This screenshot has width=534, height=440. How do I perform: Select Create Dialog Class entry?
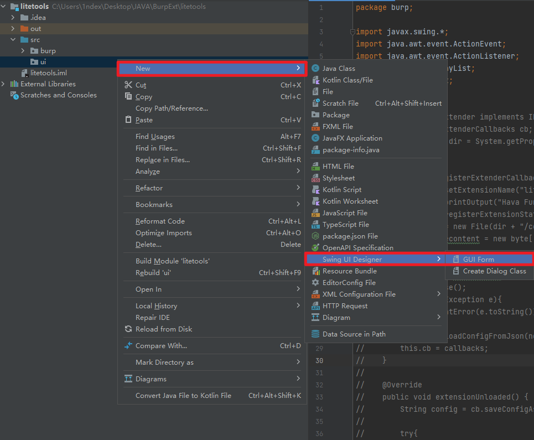pyautogui.click(x=489, y=271)
